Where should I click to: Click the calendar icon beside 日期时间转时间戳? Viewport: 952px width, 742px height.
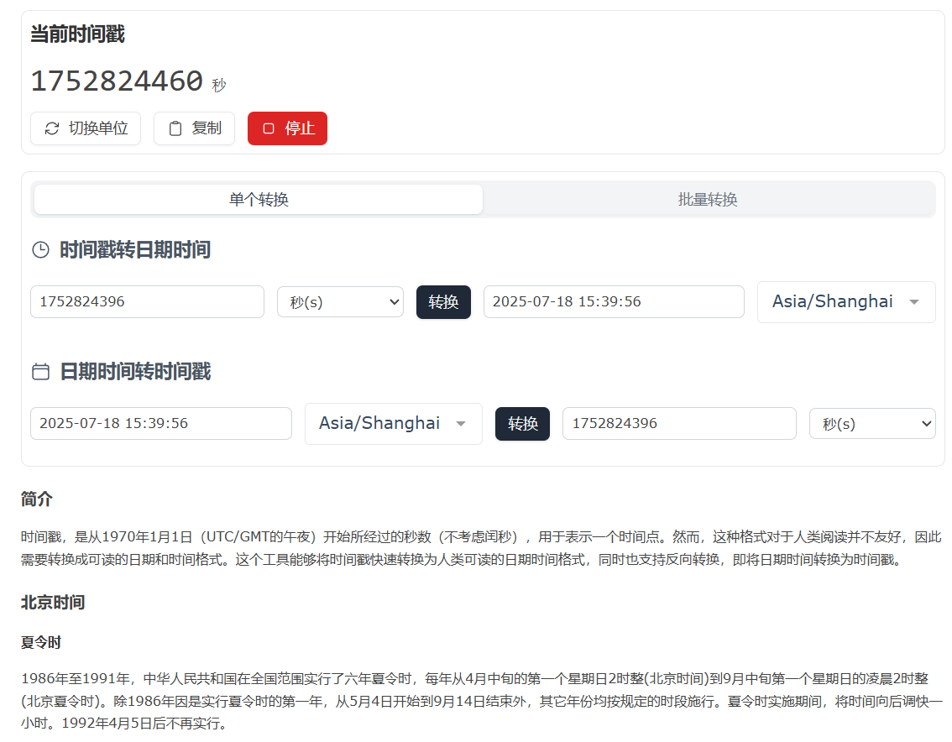(40, 372)
